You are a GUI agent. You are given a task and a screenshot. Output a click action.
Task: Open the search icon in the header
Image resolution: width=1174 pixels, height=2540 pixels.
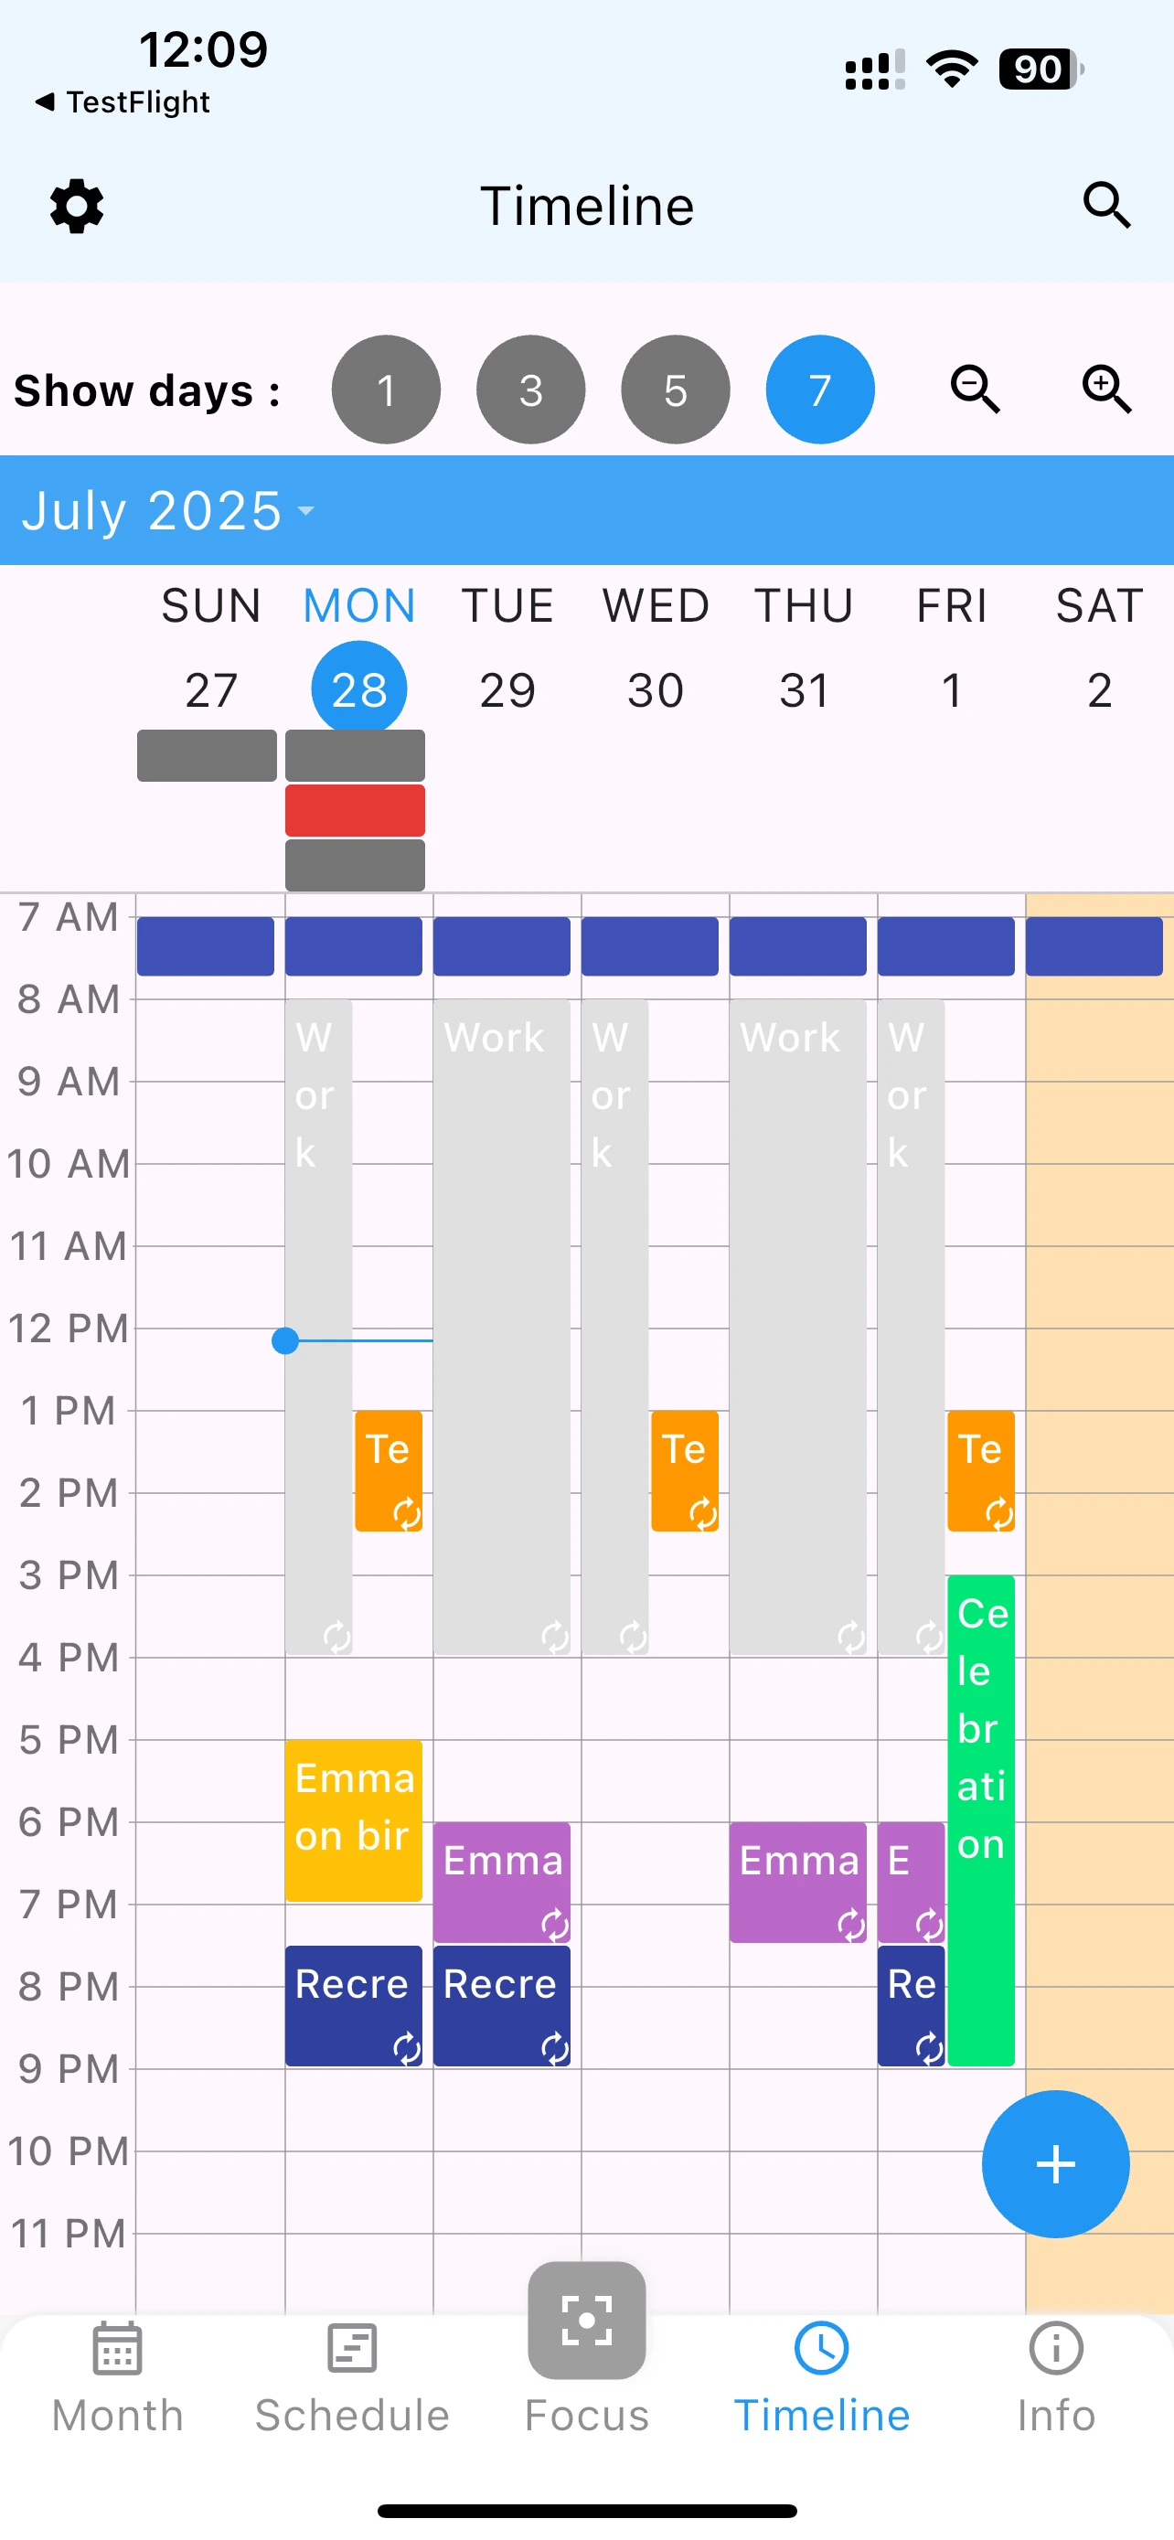[1106, 207]
